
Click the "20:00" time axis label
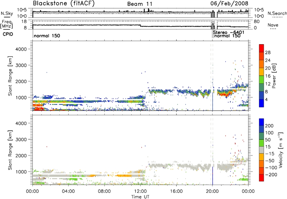coord(212,191)
